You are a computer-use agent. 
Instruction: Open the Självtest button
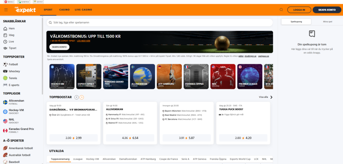(38, 2)
